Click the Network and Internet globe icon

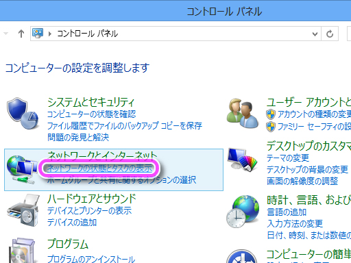coord(22,169)
